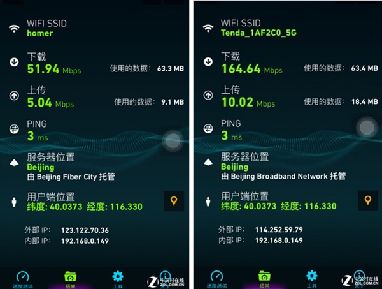Tap user location icon in right screenshot
Image resolution: width=382 pixels, height=289 pixels.
click(x=208, y=202)
